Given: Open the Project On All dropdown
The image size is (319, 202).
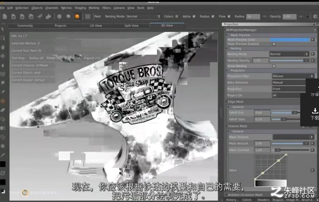Looking at the screenshot, I should pos(286,95).
